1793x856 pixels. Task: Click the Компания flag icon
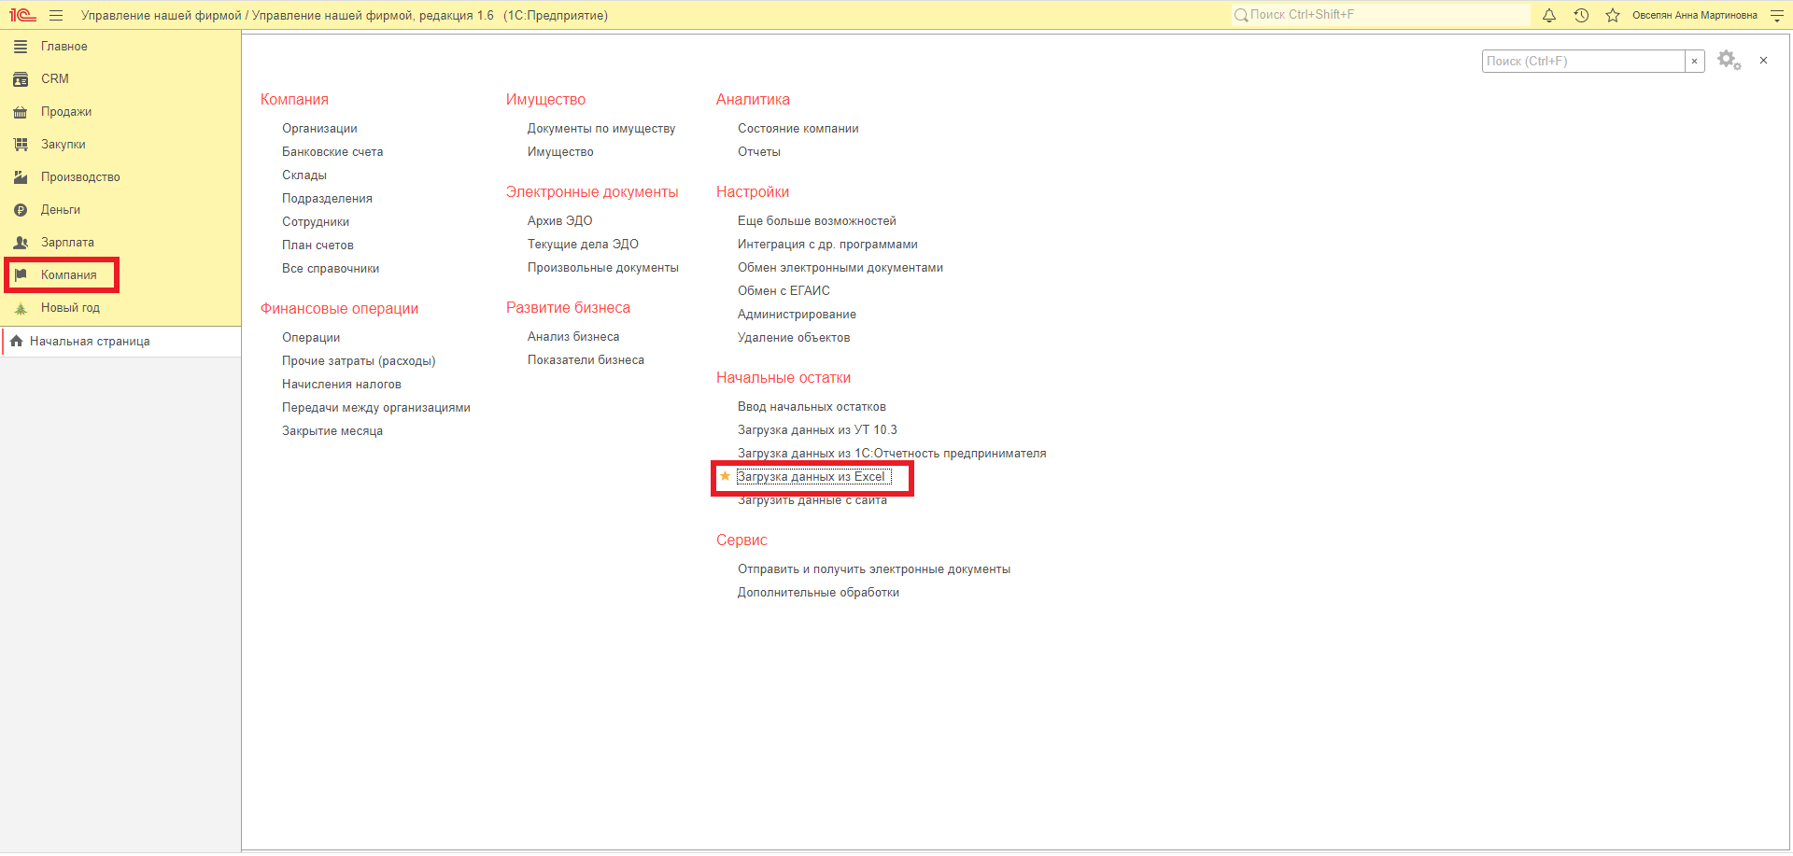(21, 275)
